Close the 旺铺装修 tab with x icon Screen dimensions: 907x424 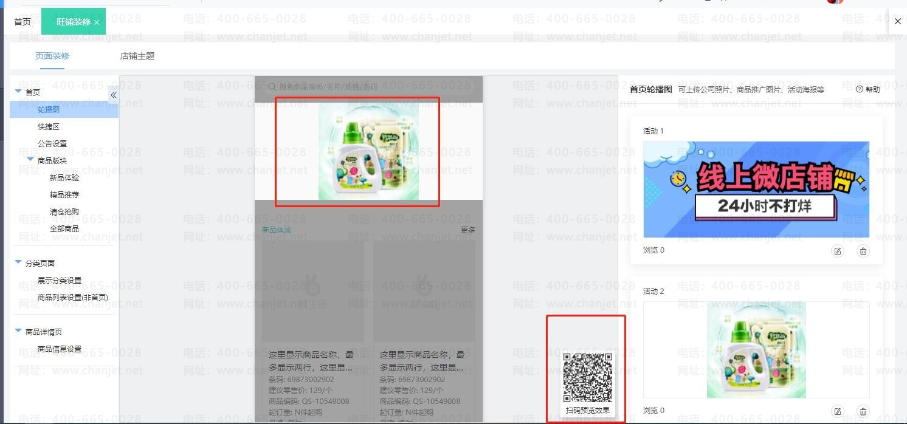97,22
